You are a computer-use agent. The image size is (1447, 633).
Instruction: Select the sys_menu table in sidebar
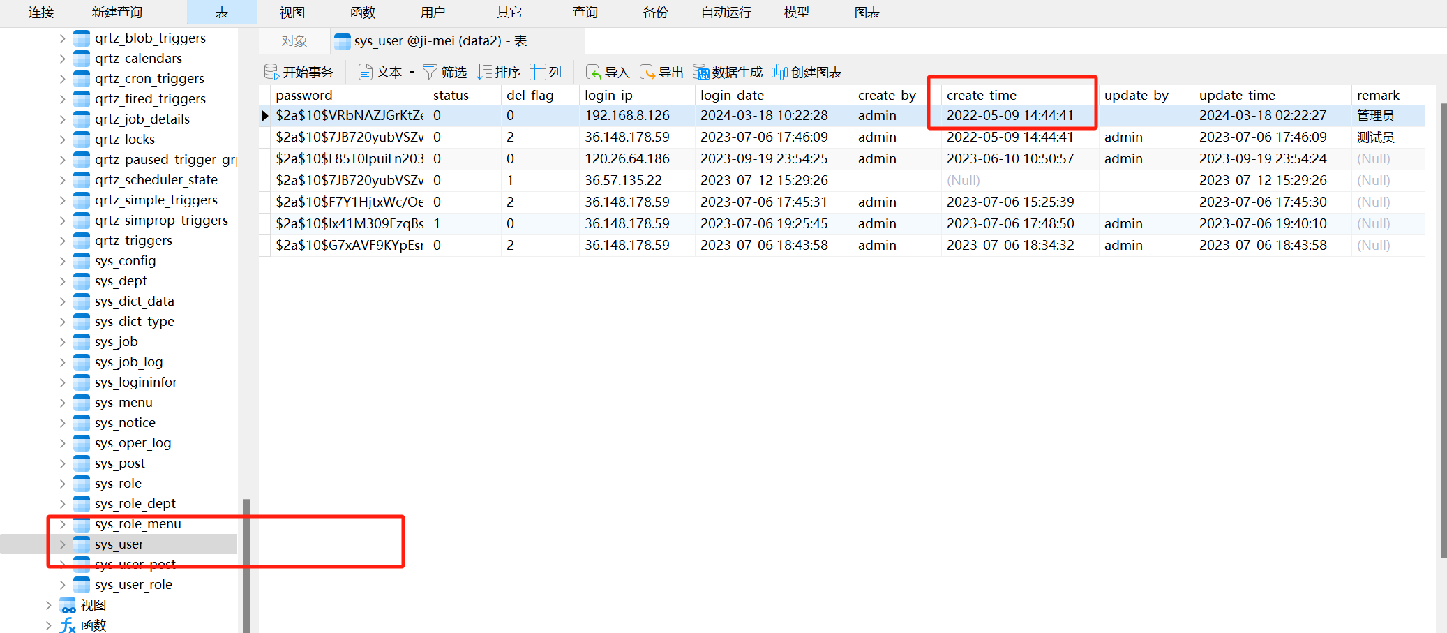tap(123, 403)
